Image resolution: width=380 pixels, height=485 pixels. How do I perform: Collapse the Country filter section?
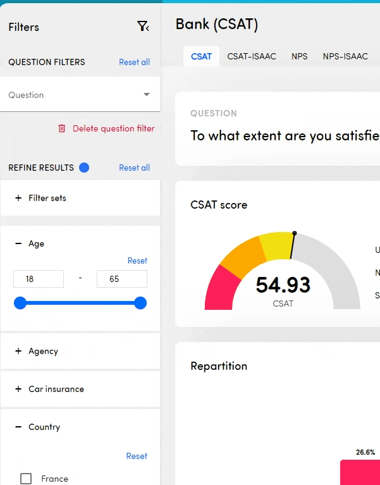click(18, 427)
